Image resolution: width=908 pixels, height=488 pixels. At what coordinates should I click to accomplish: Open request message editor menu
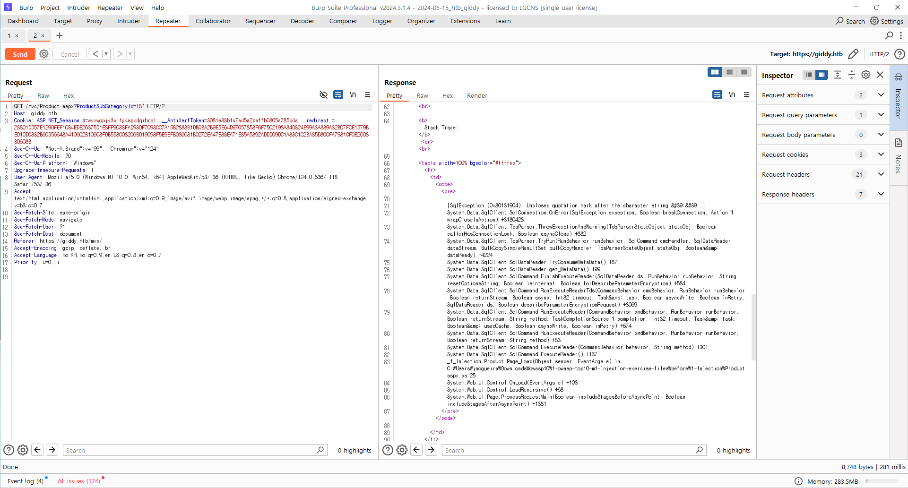point(367,94)
